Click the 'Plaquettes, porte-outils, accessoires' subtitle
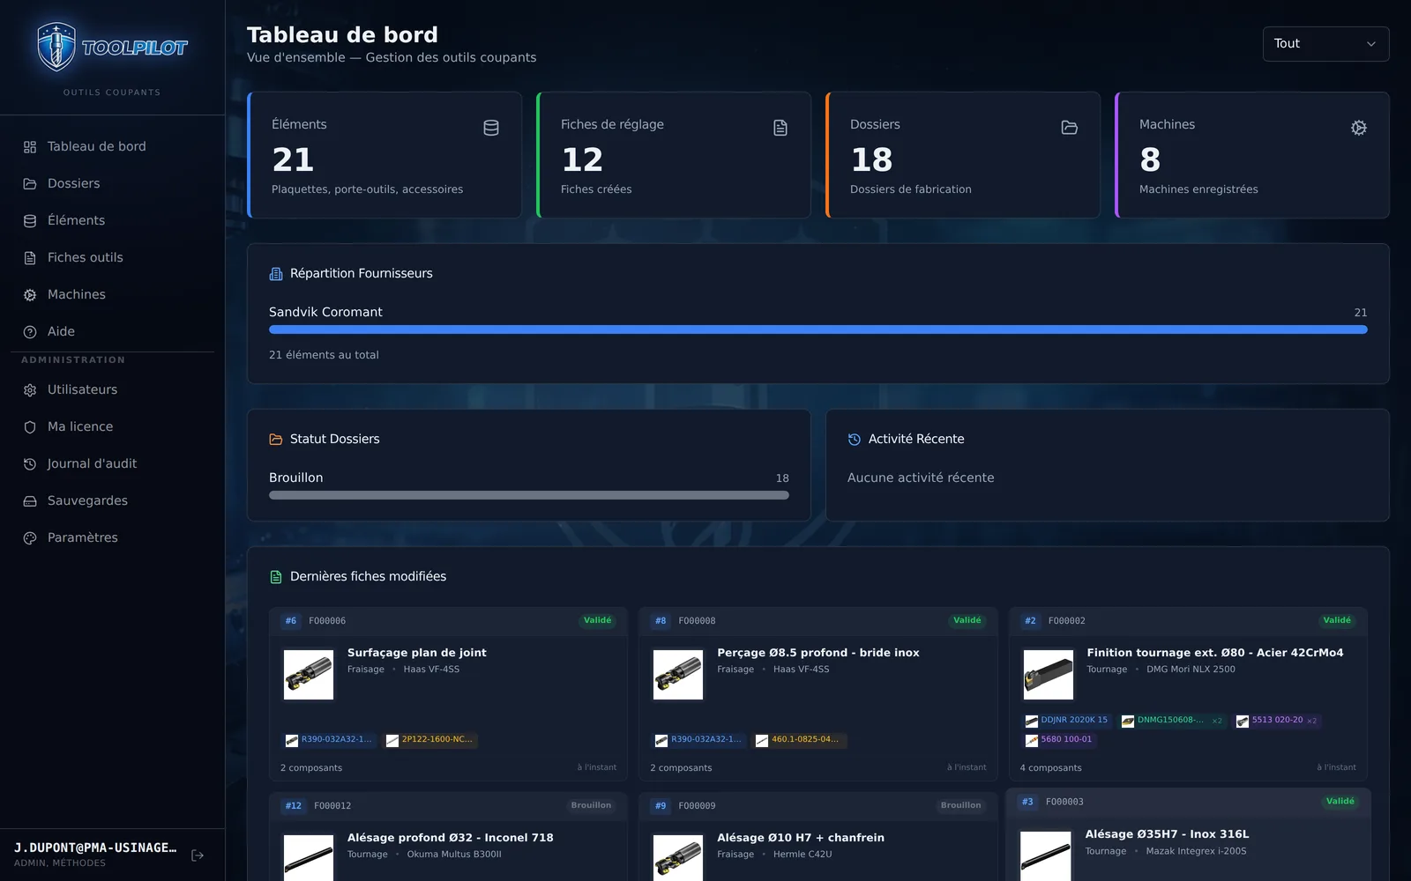The width and height of the screenshot is (1411, 881). [367, 189]
